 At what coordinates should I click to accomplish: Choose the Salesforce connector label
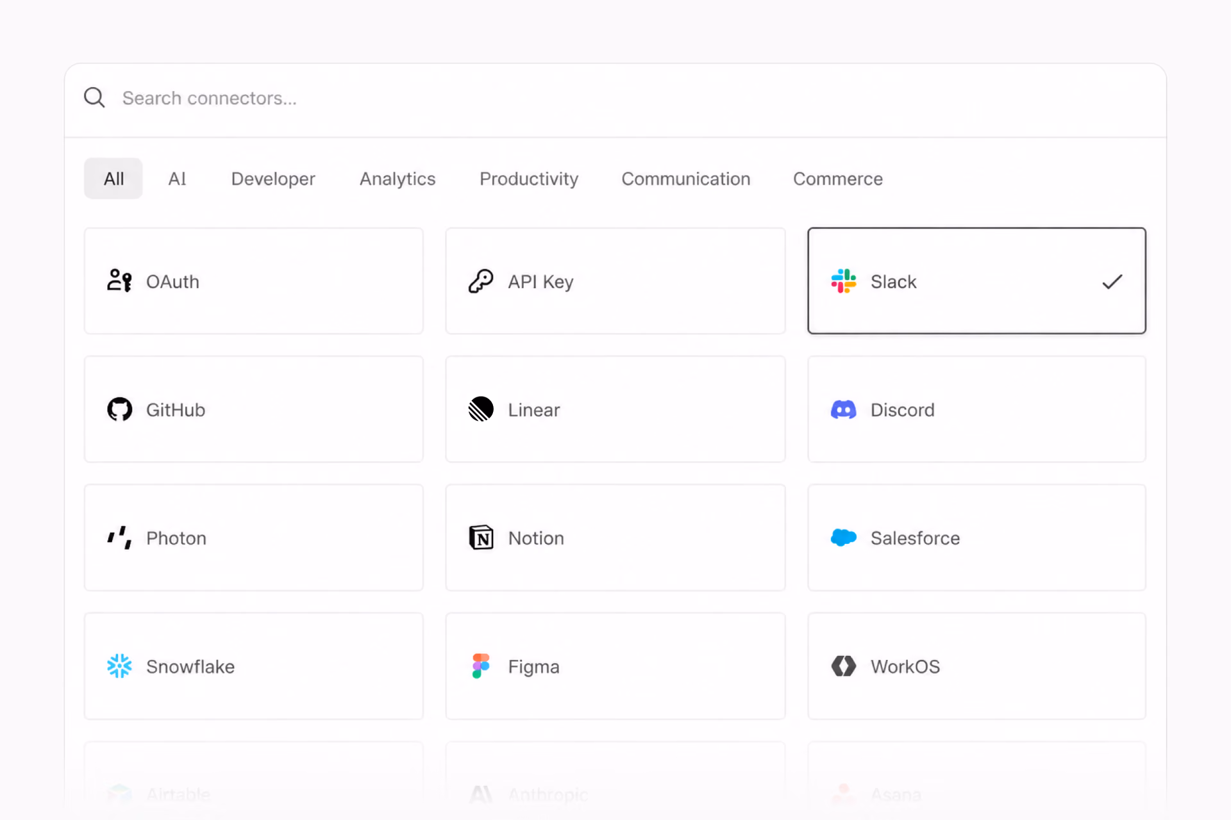[915, 538]
